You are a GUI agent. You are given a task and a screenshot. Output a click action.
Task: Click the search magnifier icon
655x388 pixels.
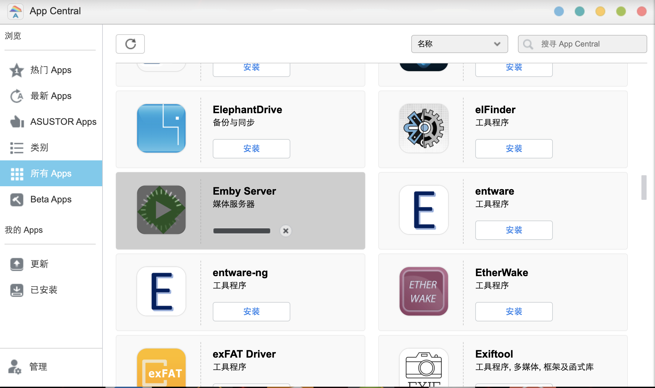point(528,44)
